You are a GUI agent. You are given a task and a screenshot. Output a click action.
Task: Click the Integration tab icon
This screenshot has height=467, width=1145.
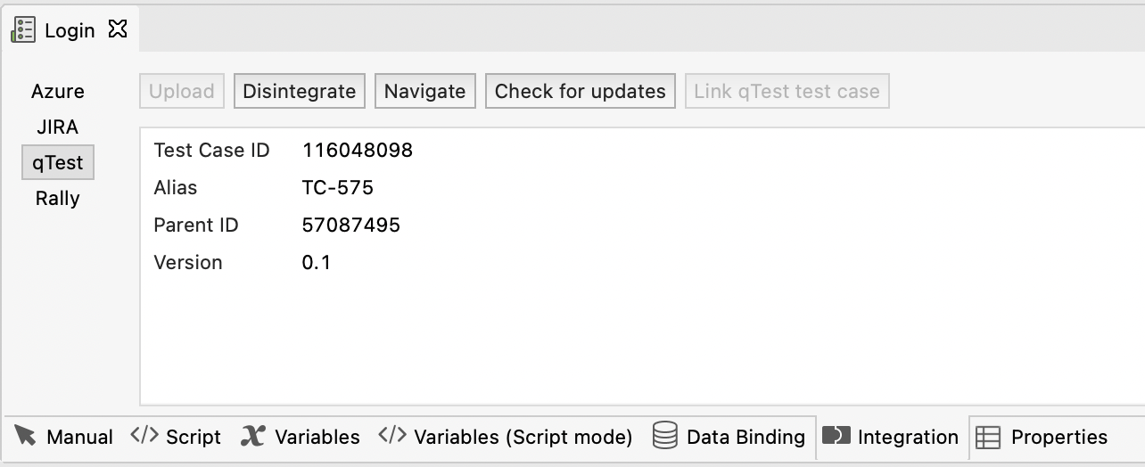pos(836,436)
